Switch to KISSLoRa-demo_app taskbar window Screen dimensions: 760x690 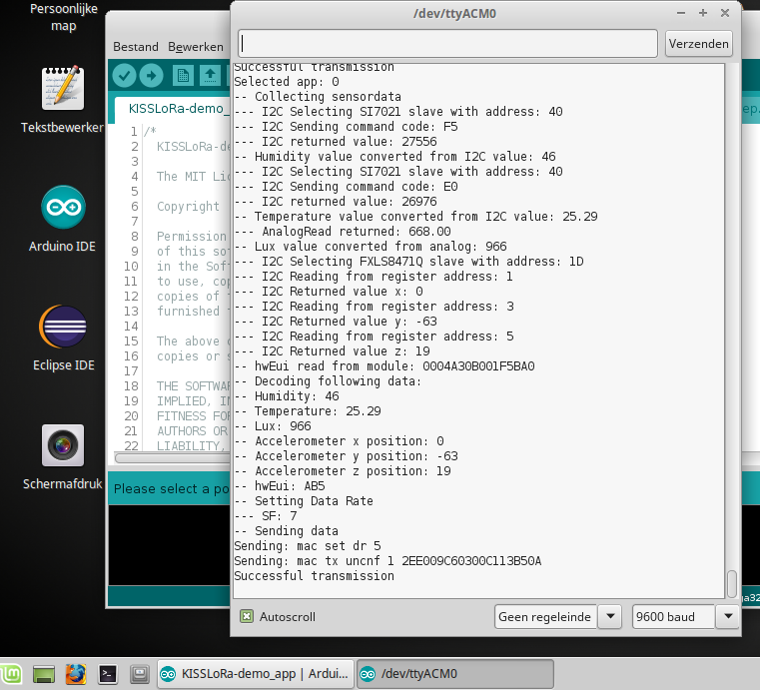point(256,674)
